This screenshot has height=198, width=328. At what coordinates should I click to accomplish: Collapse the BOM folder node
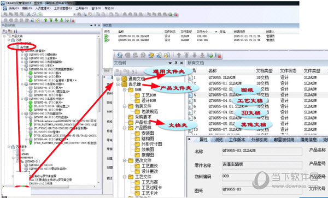(x=125, y=90)
